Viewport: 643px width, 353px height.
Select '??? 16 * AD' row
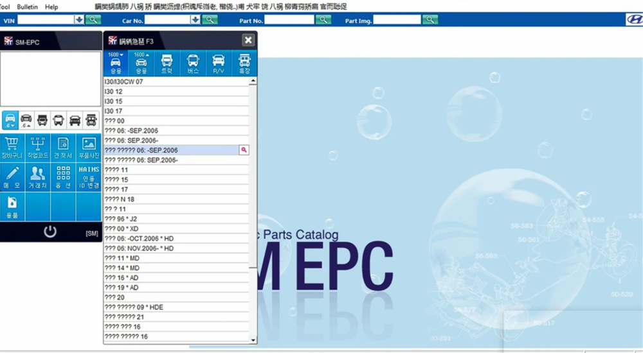pos(176,278)
